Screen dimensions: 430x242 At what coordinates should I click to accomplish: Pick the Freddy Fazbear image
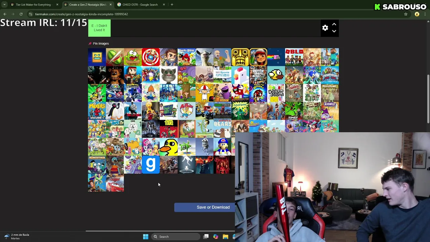tap(115, 75)
